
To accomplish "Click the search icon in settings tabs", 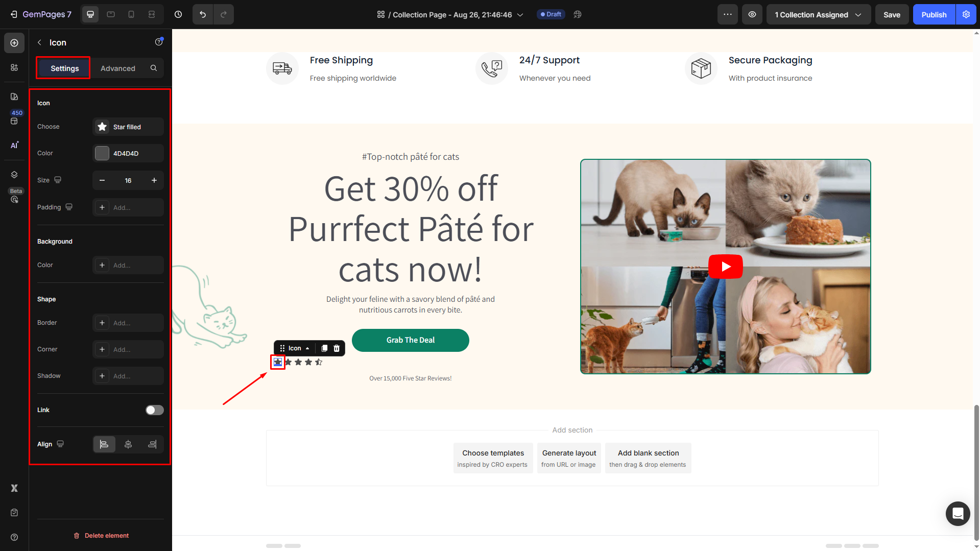I will 154,68.
